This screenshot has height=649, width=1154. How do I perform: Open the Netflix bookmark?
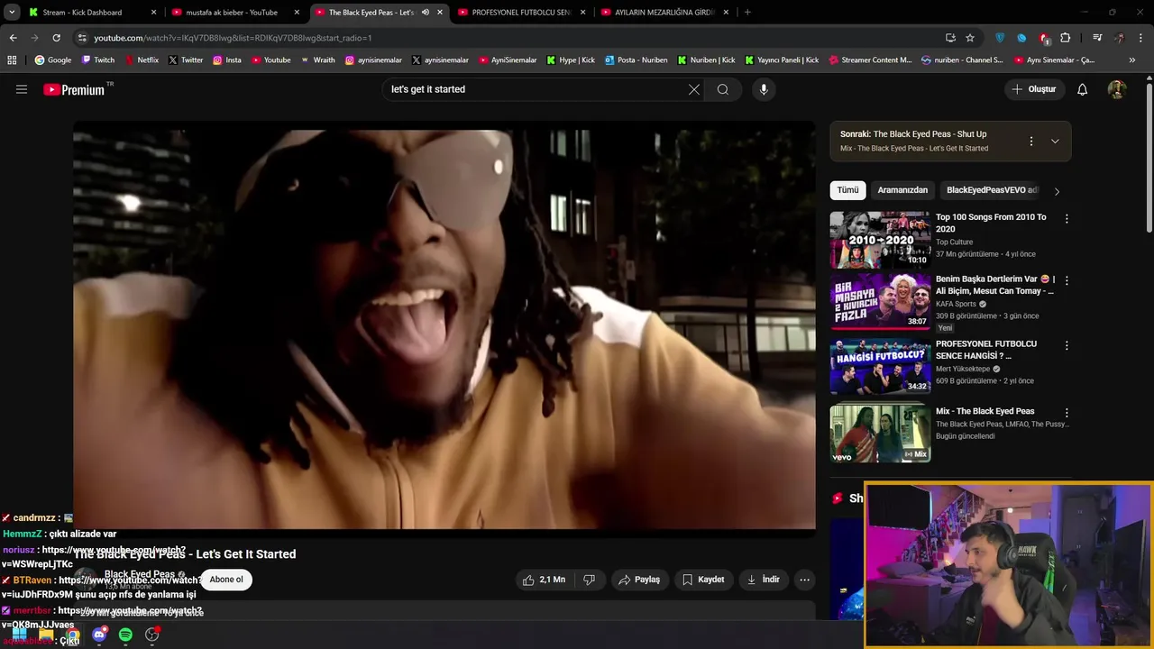pyautogui.click(x=142, y=60)
